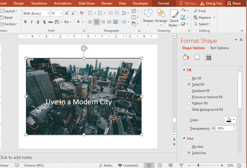Align text right
The height and width of the screenshot is (168, 247).
(103, 22)
